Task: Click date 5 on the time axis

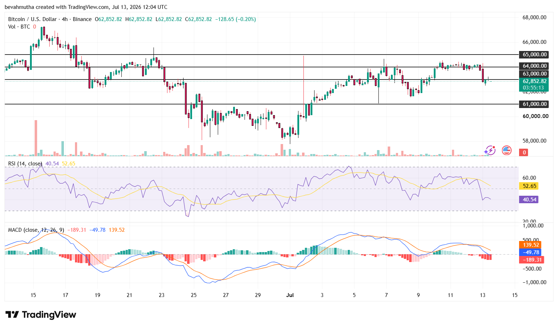Action: point(354,295)
